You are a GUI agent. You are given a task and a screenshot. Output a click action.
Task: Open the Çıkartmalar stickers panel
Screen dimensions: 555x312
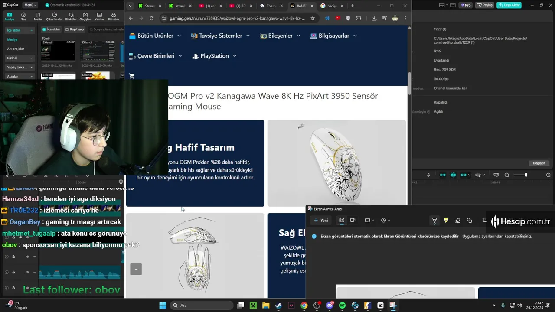point(55,16)
